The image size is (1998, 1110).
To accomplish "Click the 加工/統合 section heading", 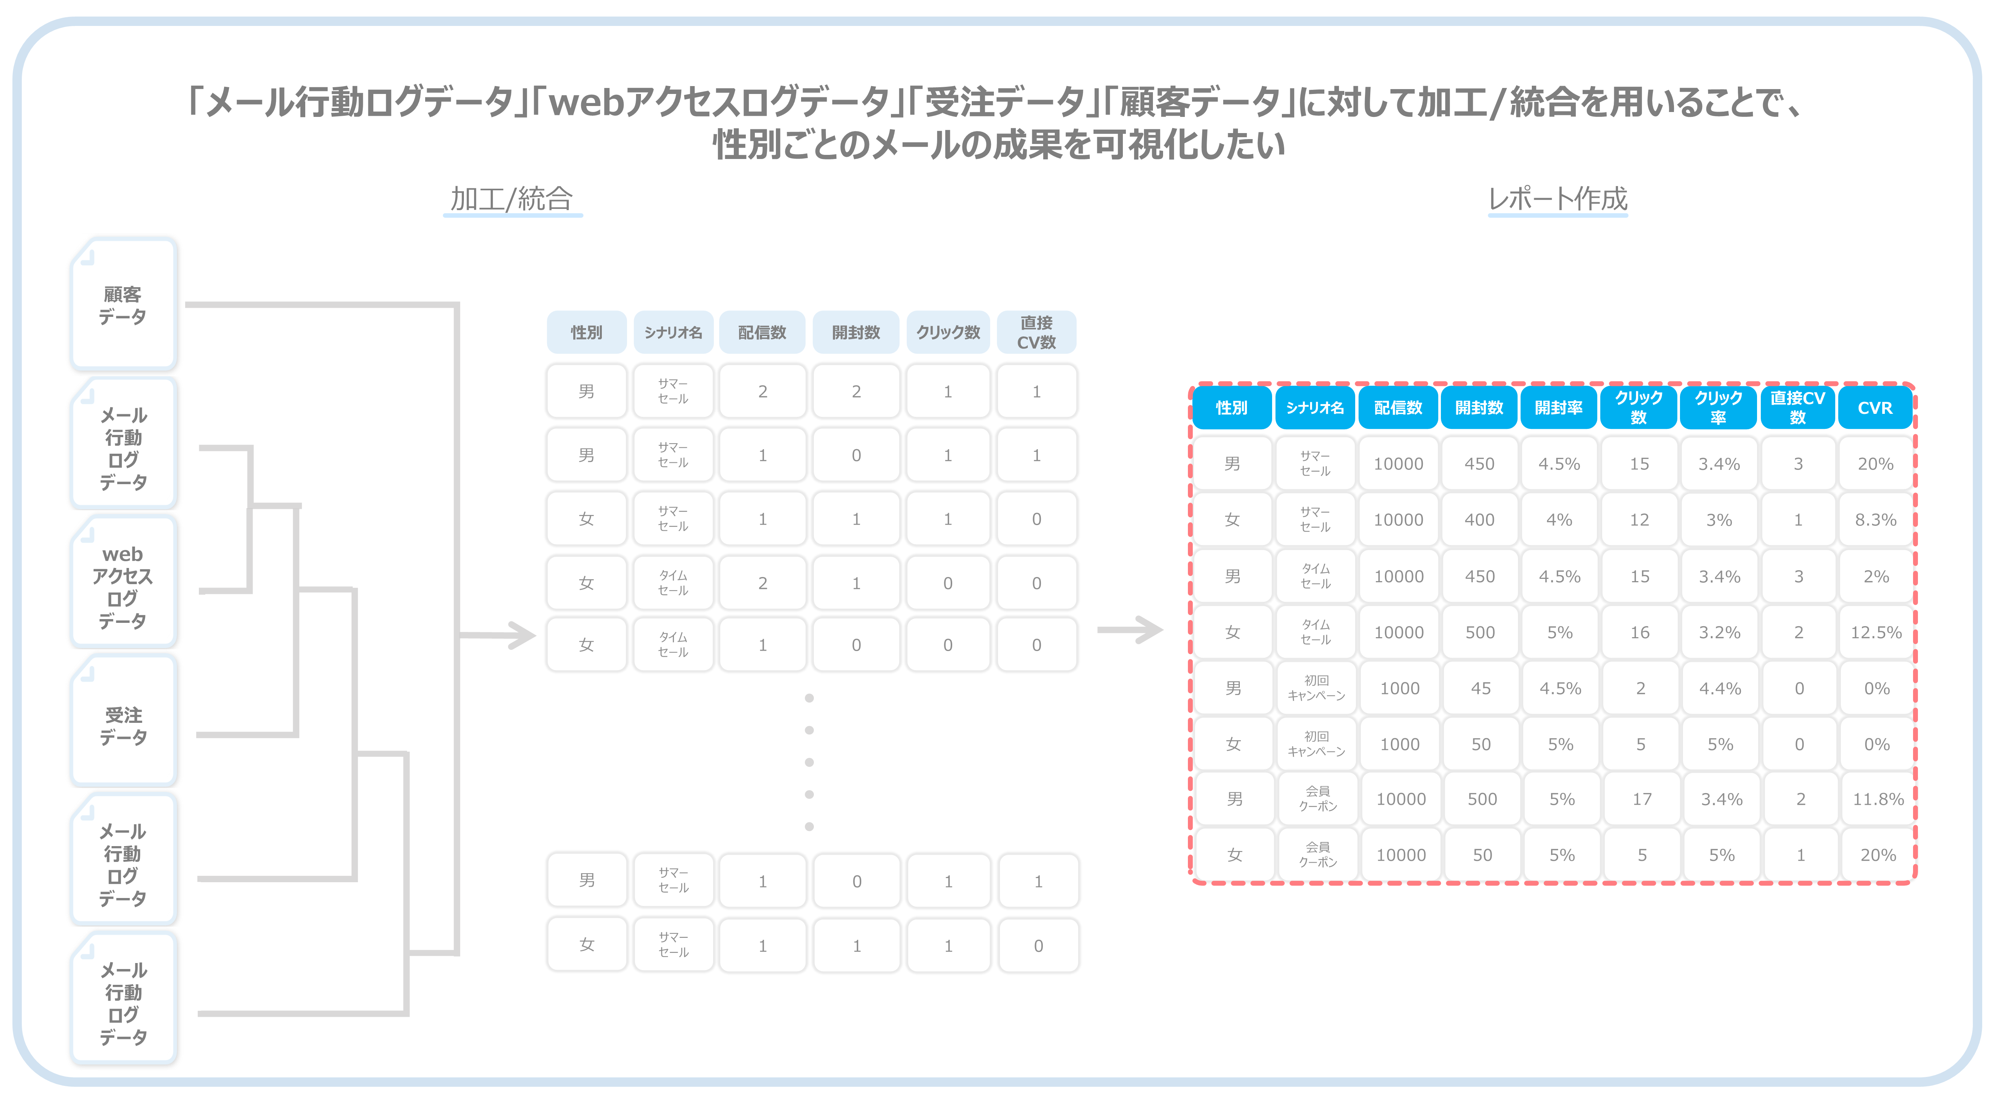I will click(x=512, y=199).
